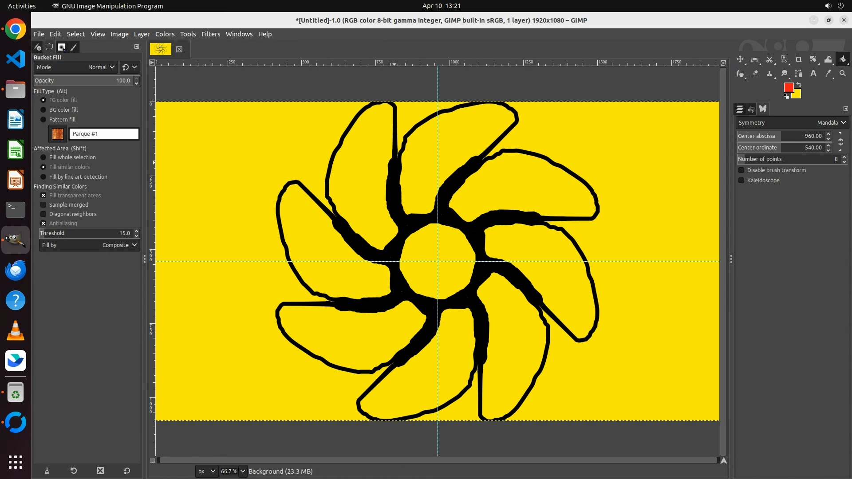Viewport: 852px width, 479px height.
Task: Swap foreground and background colors
Action: point(799,84)
